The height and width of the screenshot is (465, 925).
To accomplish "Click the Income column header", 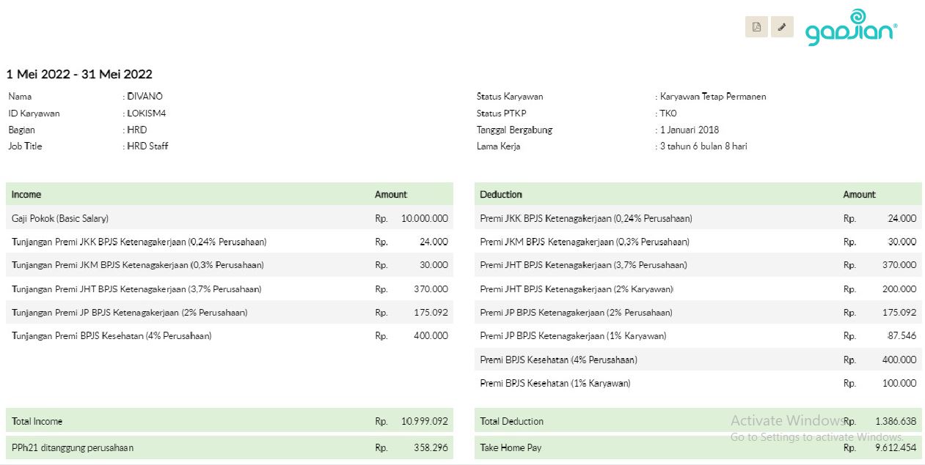I will click(x=27, y=195).
